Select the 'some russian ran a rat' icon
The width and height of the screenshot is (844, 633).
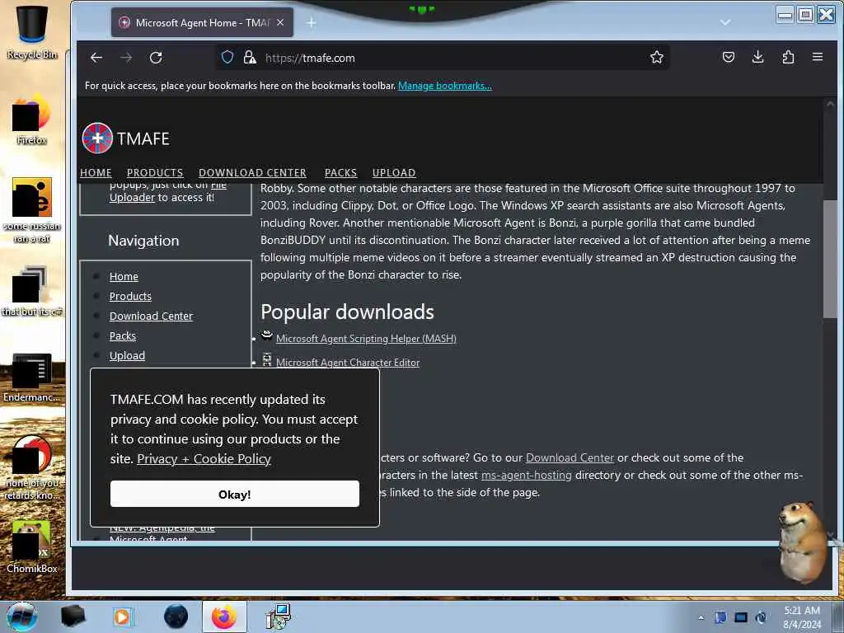coord(32,210)
